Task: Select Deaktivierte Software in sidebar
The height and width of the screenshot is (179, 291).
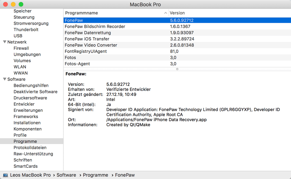Action: point(36,92)
